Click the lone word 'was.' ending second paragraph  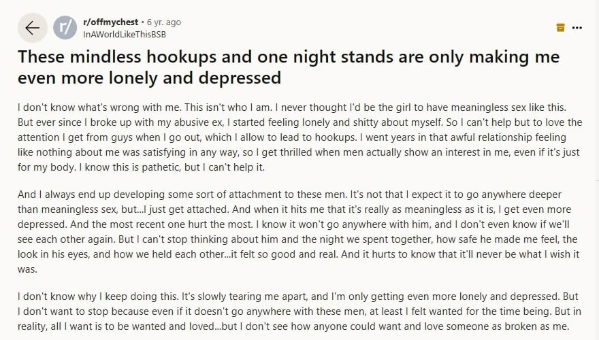27,269
